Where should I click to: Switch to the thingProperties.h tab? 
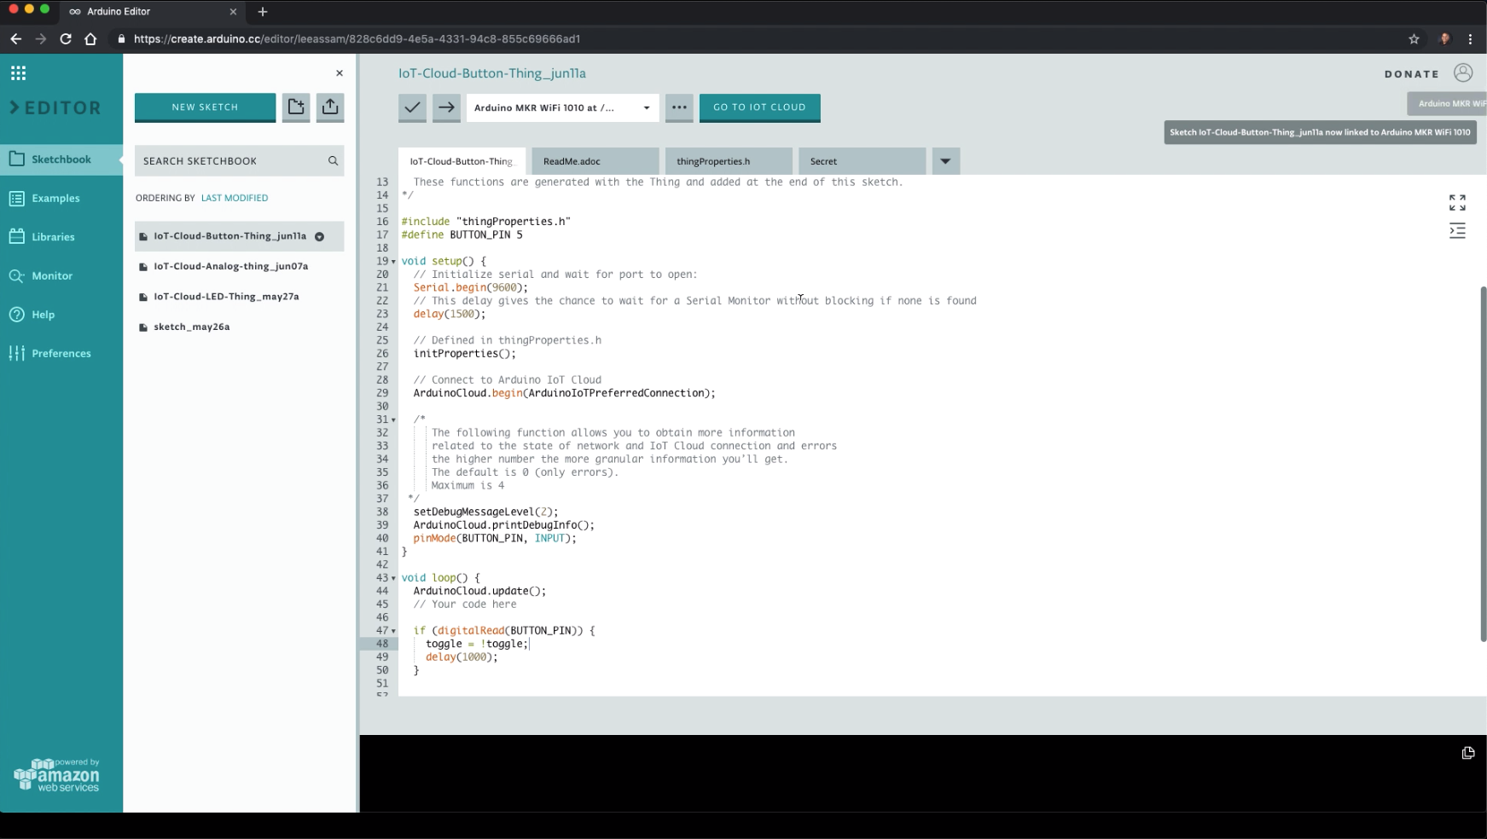[728, 161]
